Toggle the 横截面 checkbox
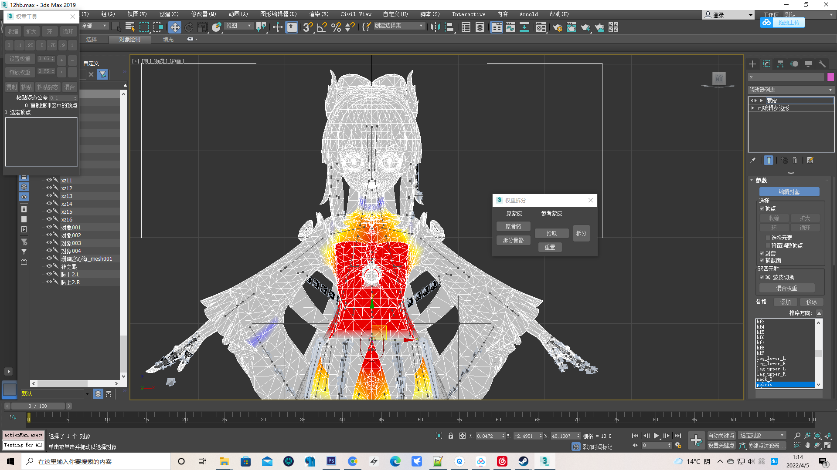The image size is (837, 470). click(x=762, y=260)
